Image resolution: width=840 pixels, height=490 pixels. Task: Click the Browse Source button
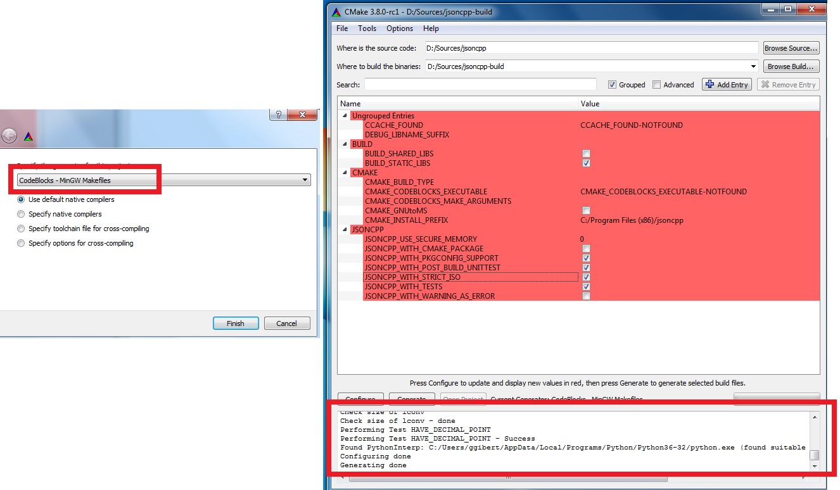(791, 48)
